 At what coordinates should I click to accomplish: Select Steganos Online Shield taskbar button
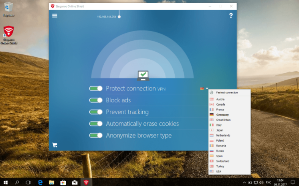click(86, 182)
